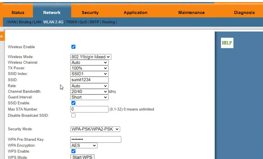
Task: Open the Security tab
Action: 90,13
